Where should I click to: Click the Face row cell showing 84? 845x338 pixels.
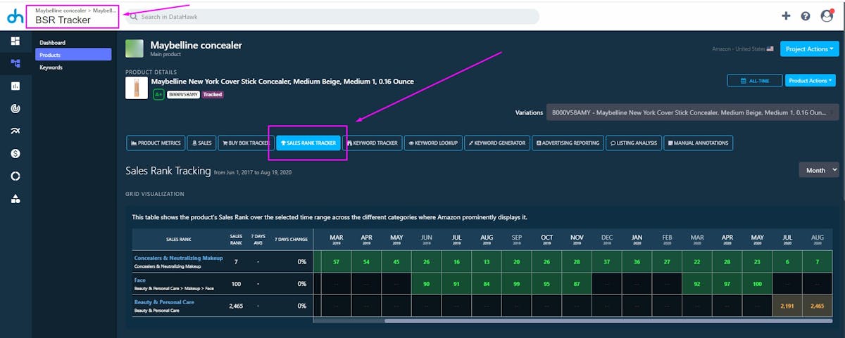(x=487, y=284)
